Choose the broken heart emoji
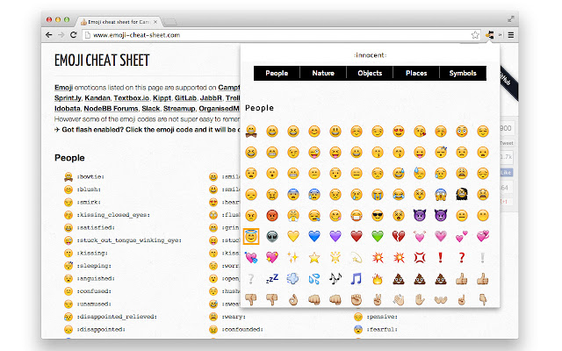 tap(399, 236)
